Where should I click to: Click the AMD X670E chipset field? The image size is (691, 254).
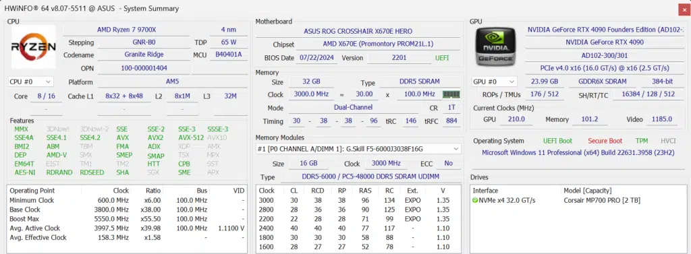click(x=378, y=44)
